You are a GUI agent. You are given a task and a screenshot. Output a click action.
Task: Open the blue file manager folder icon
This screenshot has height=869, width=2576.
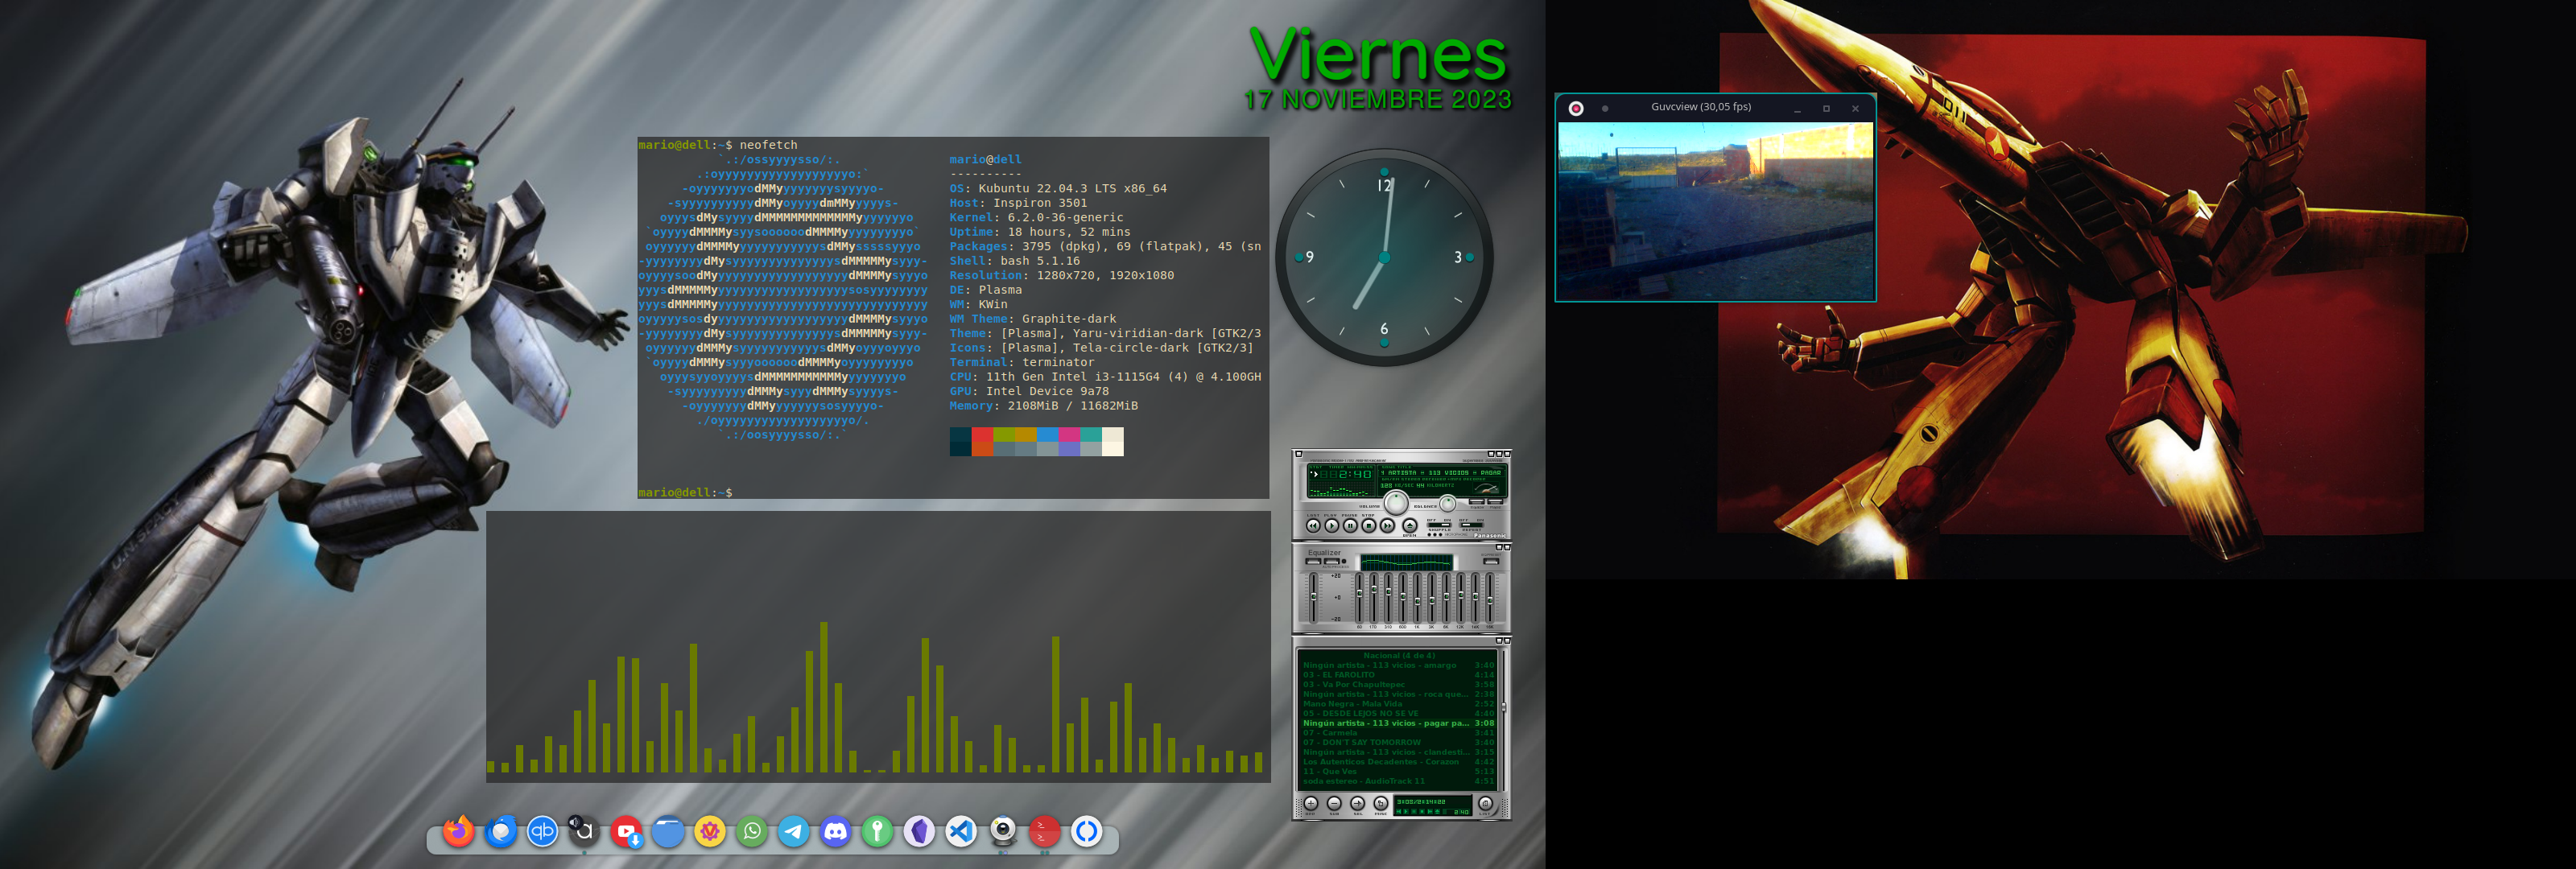[668, 831]
